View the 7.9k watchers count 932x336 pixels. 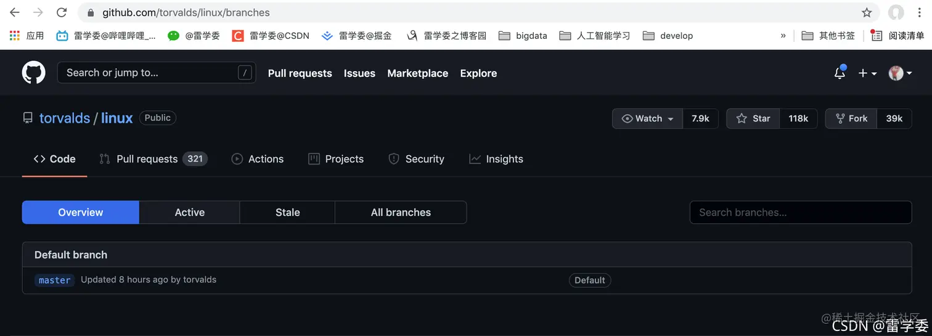point(700,118)
